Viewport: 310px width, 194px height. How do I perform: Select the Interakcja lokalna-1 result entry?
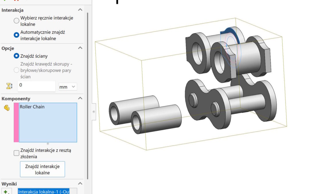click(x=44, y=191)
